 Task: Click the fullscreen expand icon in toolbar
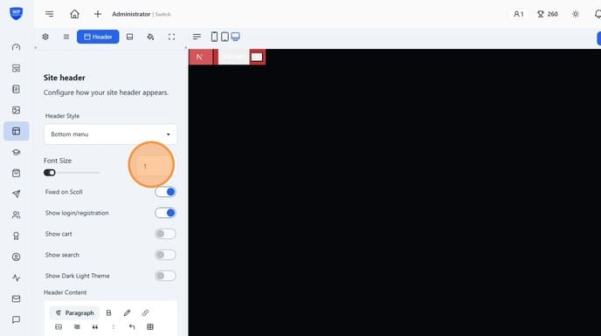tap(171, 37)
